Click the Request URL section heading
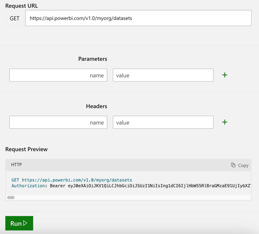 tap(21, 6)
